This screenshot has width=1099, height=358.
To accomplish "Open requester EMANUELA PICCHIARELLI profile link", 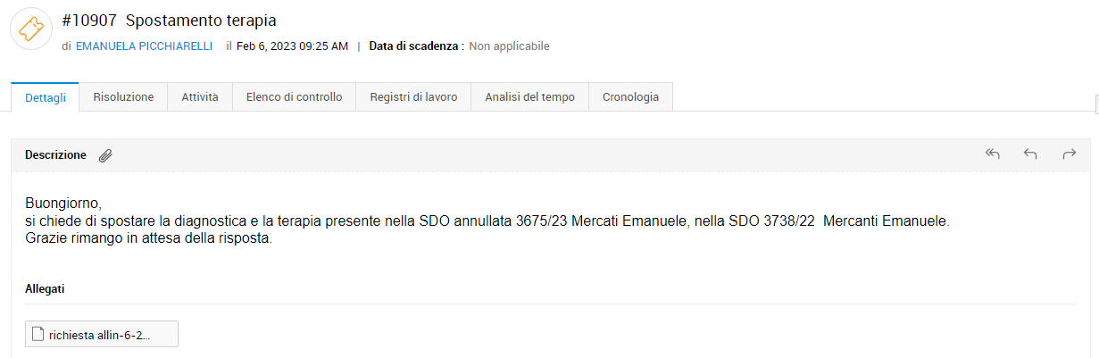I will coord(145,46).
